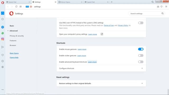Image resolution: width=169 pixels, height=95 pixels.
Task: Open the Home sidebar icon
Action: pos(3,13)
